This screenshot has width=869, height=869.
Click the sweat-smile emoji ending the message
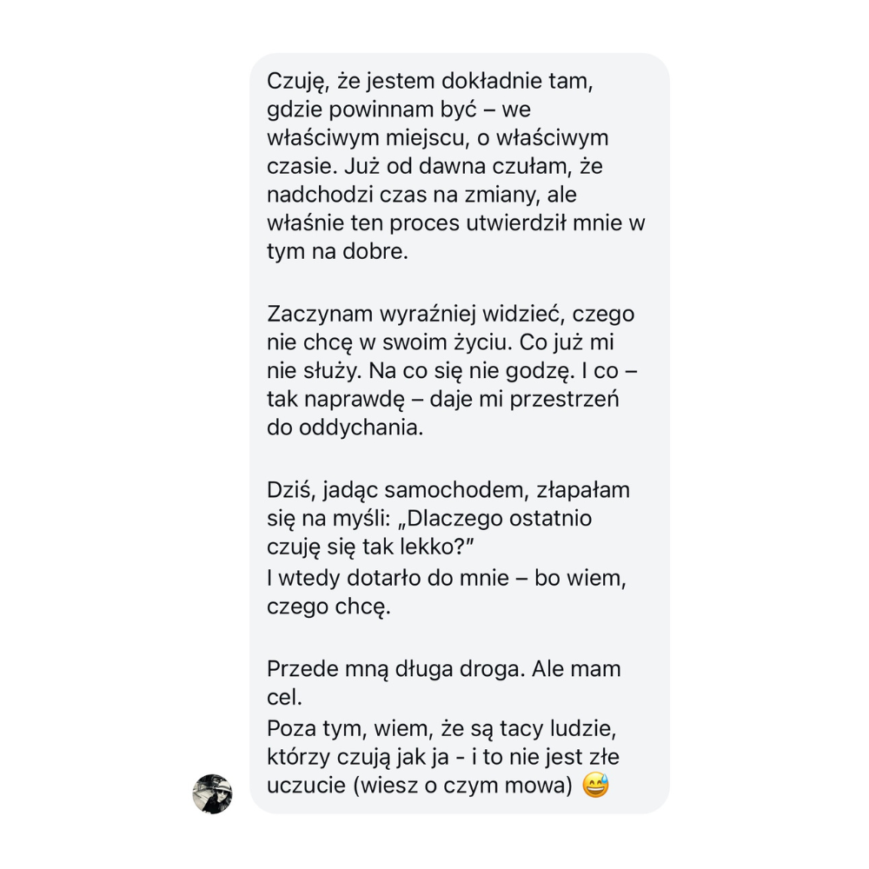pos(596,786)
